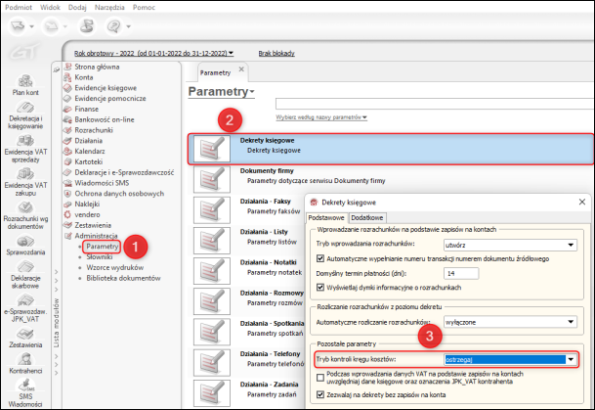Open the Plan kont module icon
595x410 pixels.
tap(25, 80)
